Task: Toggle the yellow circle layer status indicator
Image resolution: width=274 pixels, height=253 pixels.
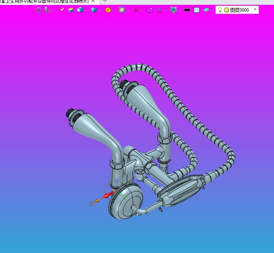Action: point(227,10)
